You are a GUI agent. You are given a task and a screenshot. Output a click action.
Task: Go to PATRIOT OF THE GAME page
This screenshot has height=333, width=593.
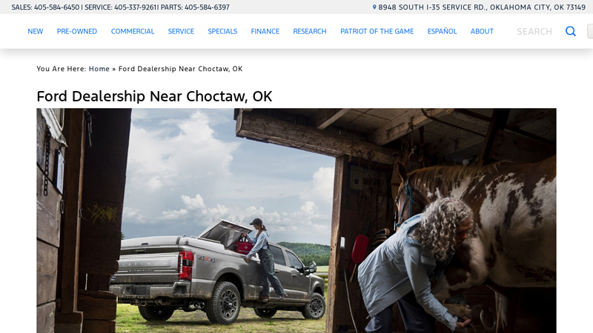[377, 31]
